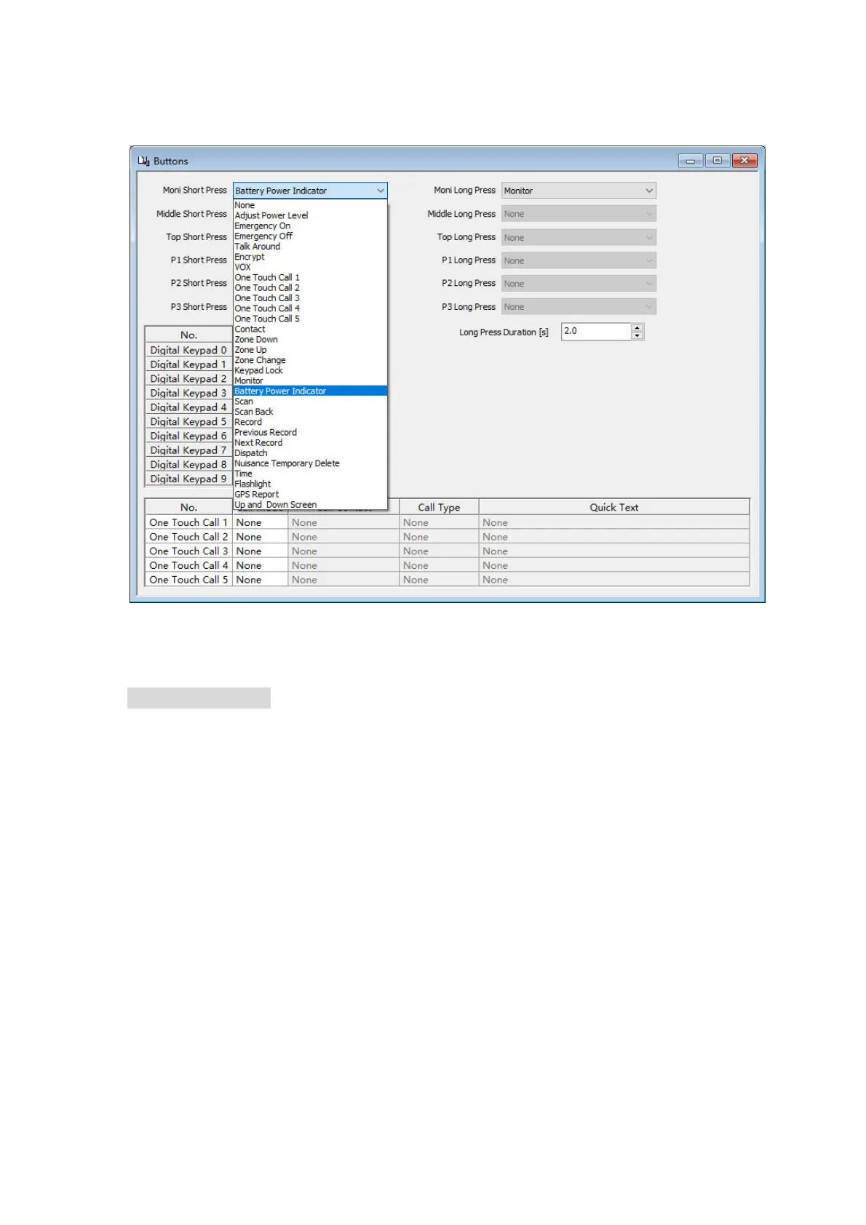Select Adjust Power Level option
This screenshot has height=1225, width=866.
tap(310, 215)
